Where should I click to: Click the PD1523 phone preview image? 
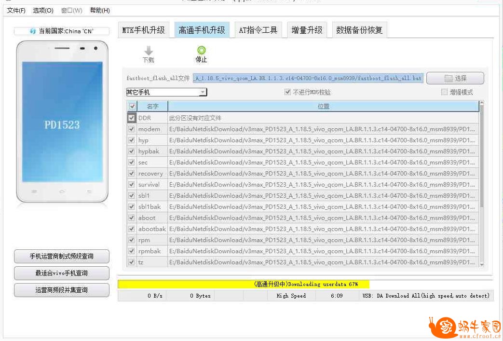[x=62, y=122]
